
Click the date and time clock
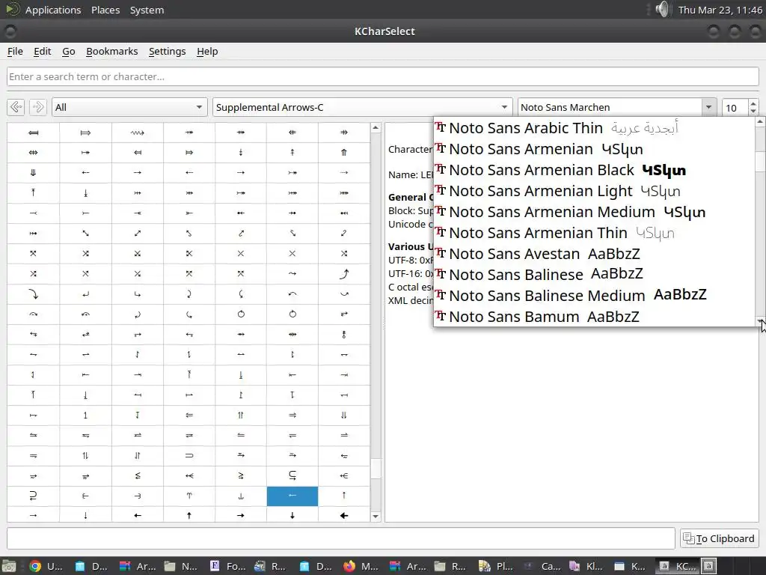720,10
